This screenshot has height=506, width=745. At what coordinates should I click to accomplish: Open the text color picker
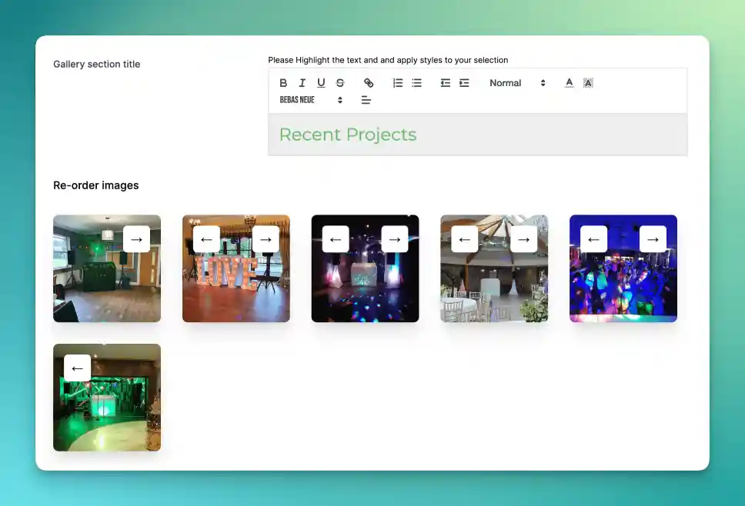tap(569, 83)
